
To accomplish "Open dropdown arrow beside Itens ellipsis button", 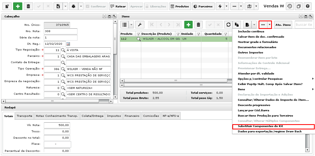I will [269, 25].
